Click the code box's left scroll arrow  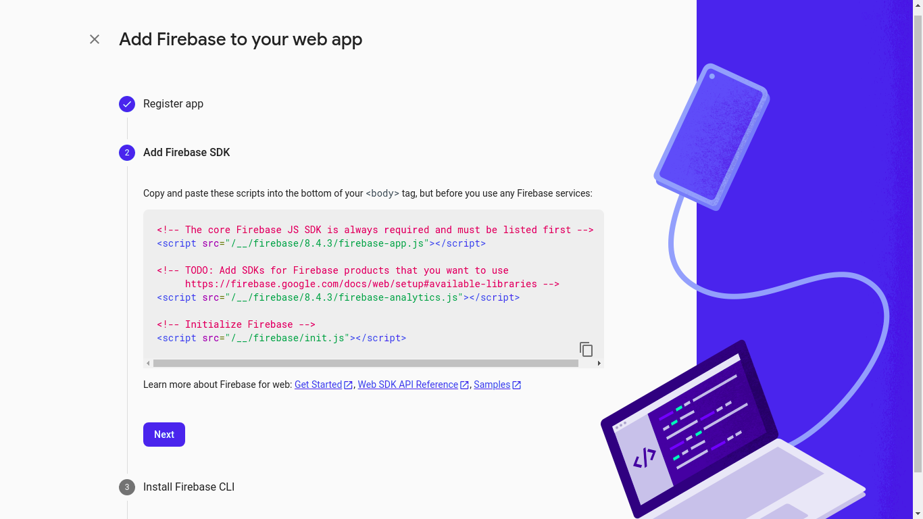pyautogui.click(x=148, y=364)
